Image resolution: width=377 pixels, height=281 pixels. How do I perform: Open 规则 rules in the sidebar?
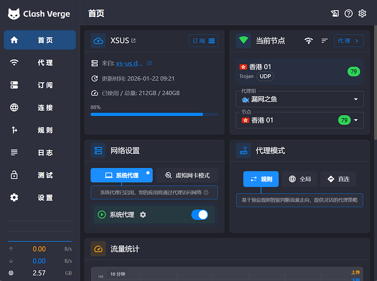[40, 130]
